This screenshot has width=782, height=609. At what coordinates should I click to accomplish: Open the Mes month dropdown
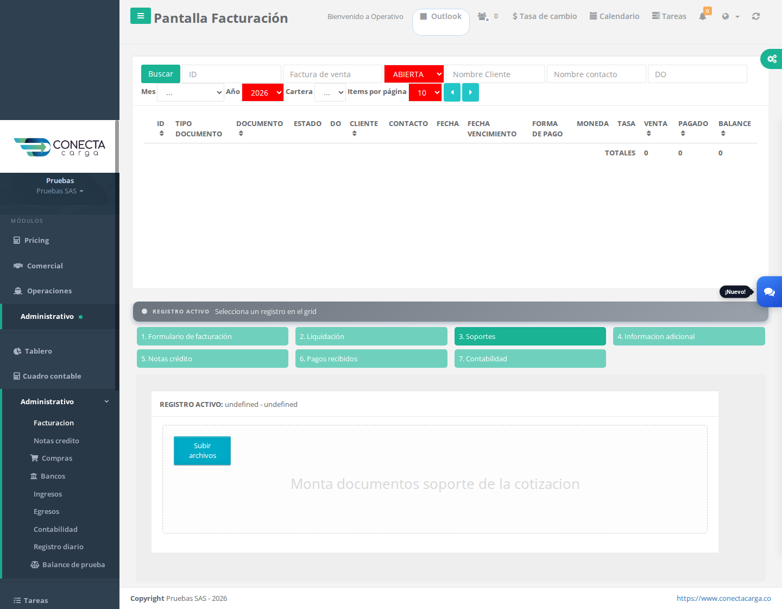191,92
